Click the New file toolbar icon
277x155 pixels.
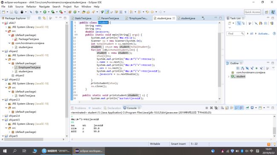(x=3, y=12)
